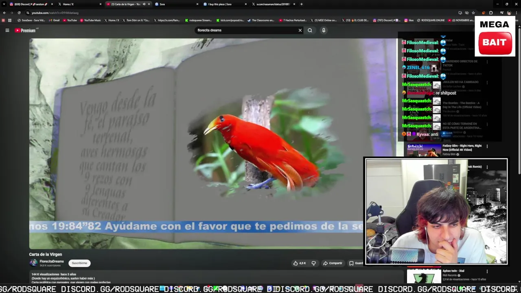Reload the current page

[x=19, y=13]
